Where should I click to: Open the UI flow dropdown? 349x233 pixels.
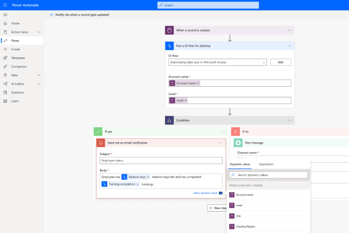pos(218,62)
